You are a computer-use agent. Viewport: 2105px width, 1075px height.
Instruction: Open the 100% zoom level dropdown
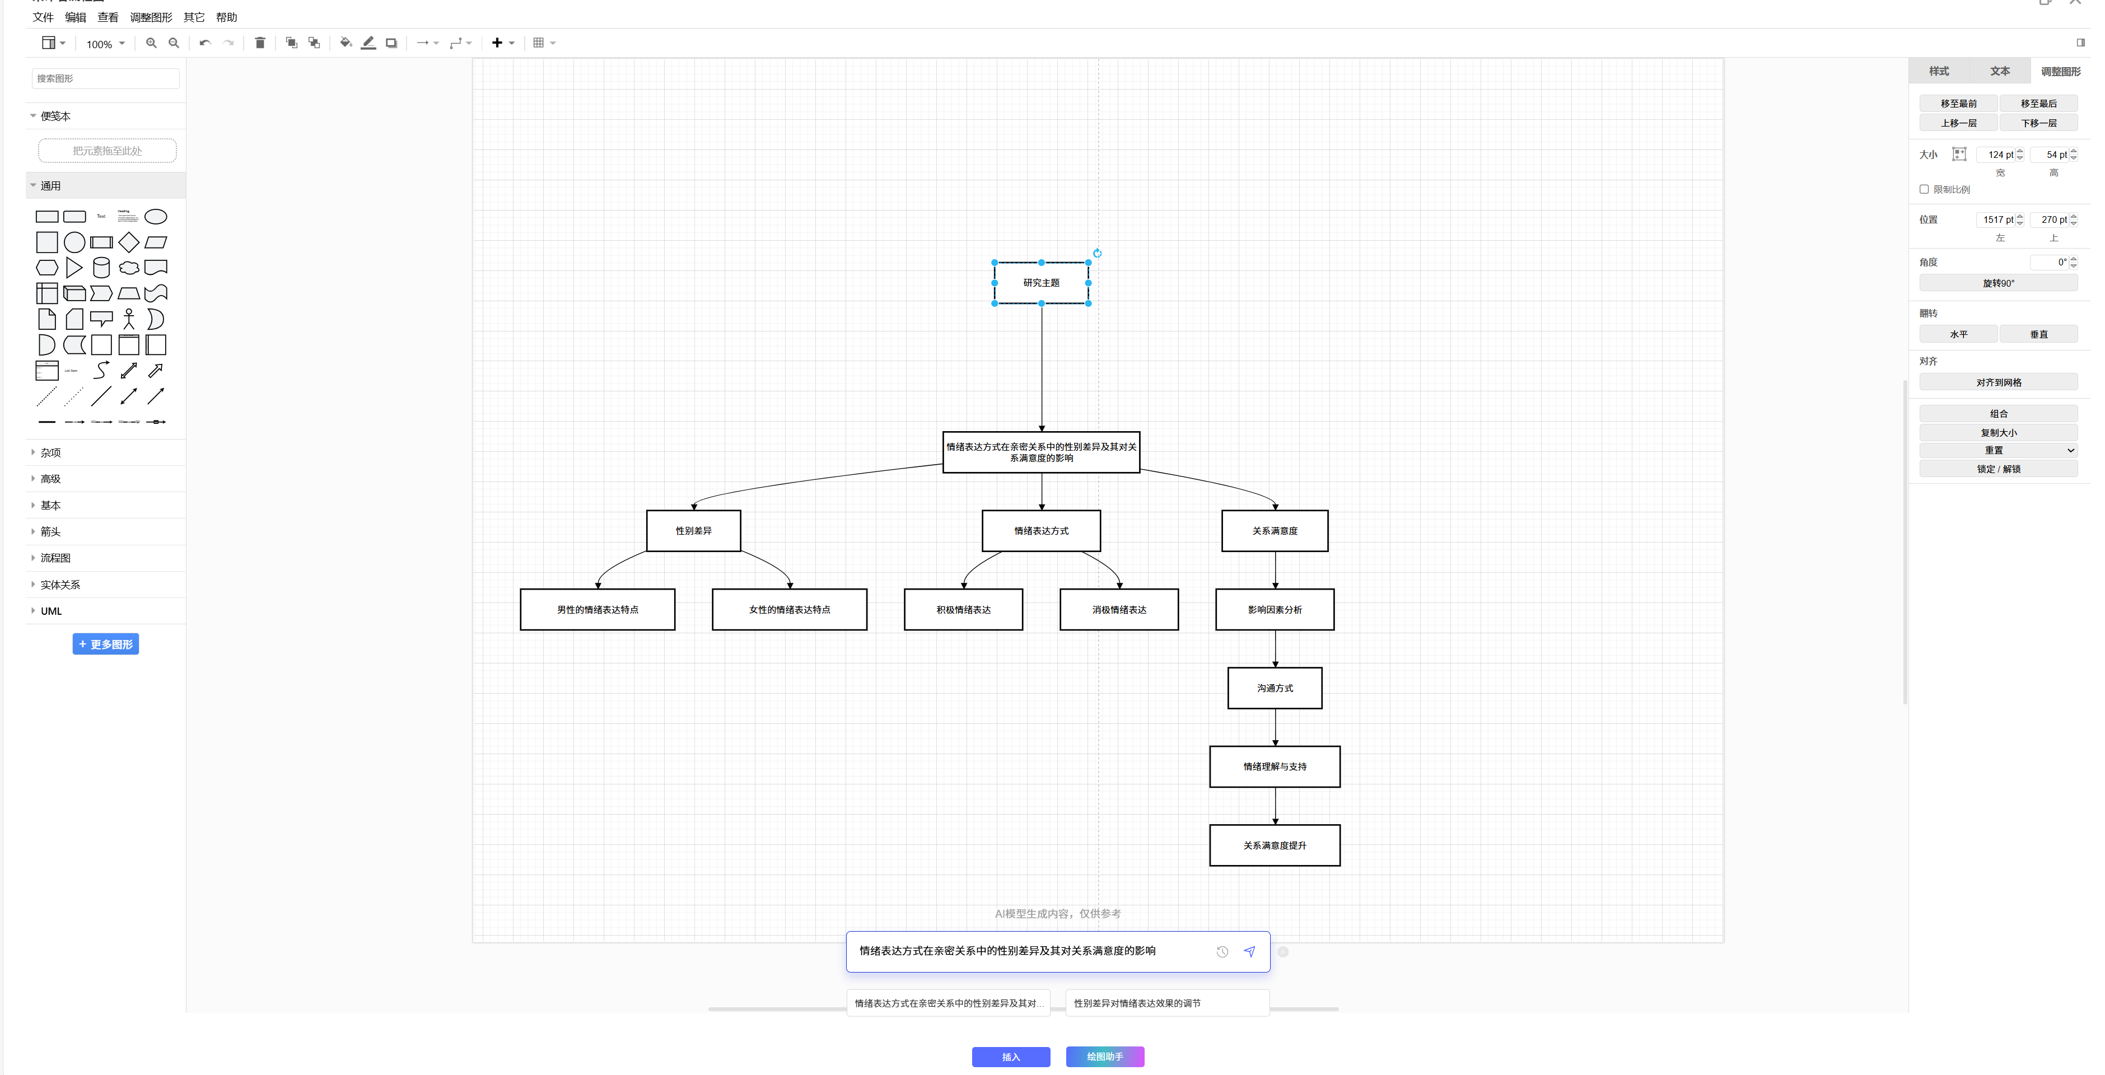tap(105, 44)
